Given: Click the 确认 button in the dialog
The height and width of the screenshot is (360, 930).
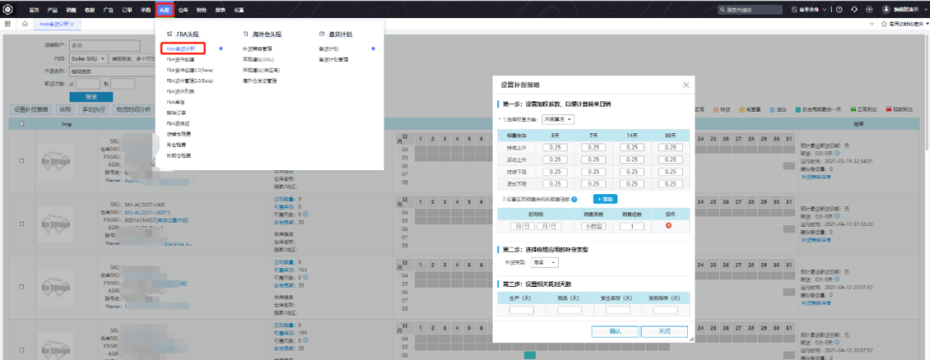Looking at the screenshot, I should point(614,331).
